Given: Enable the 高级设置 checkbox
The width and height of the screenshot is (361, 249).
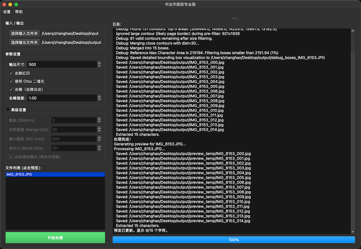Looking at the screenshot, I should pyautogui.click(x=8, y=110).
